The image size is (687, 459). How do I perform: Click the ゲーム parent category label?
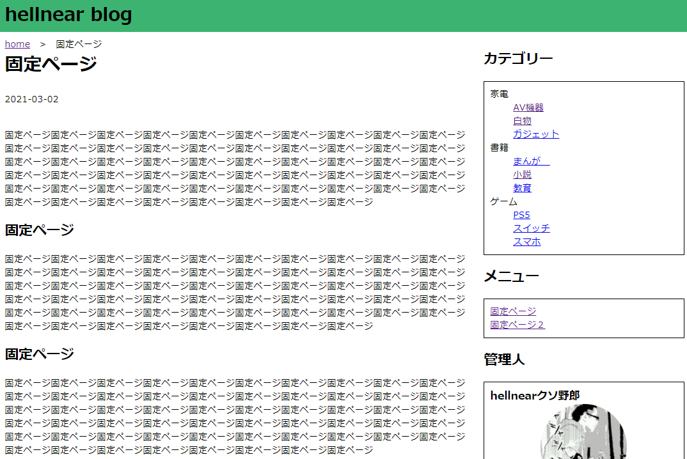pos(503,201)
